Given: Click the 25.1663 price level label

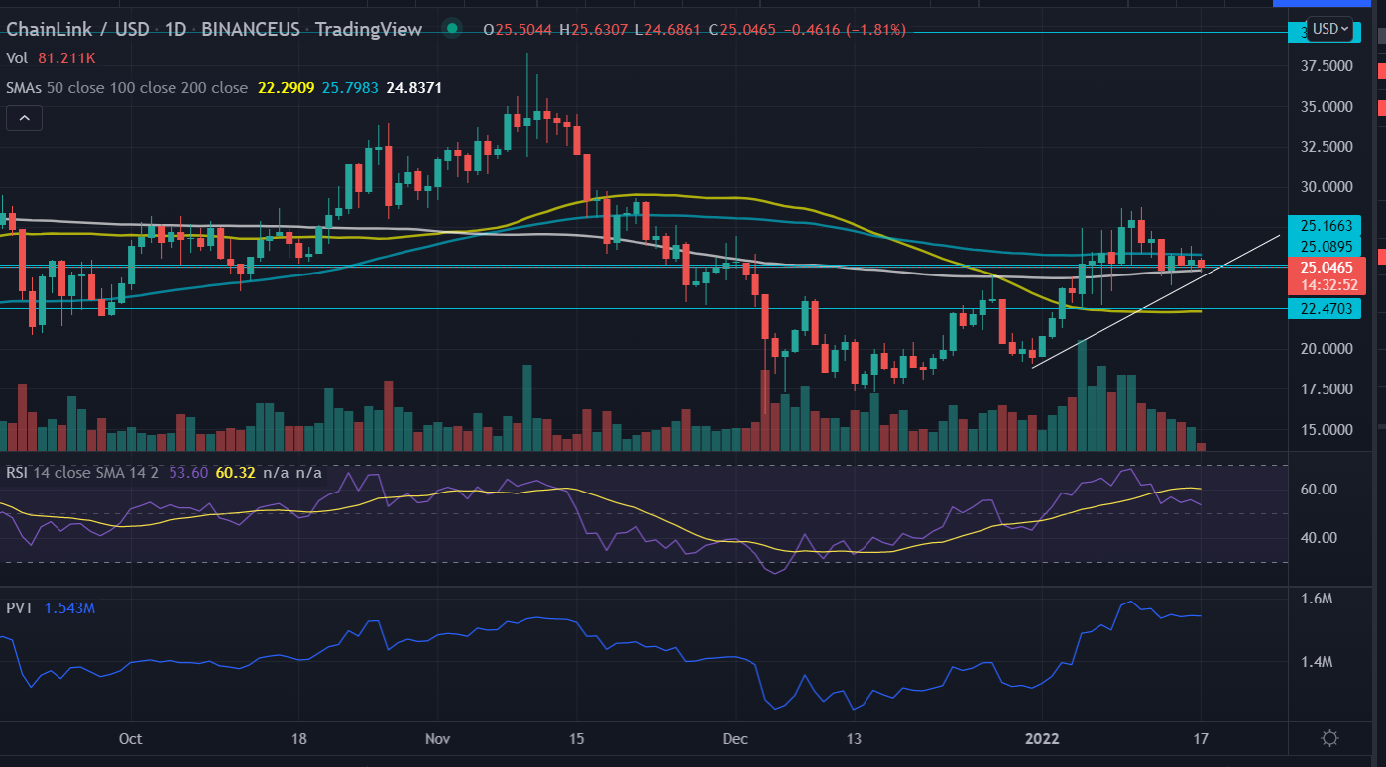Looking at the screenshot, I should tap(1322, 226).
